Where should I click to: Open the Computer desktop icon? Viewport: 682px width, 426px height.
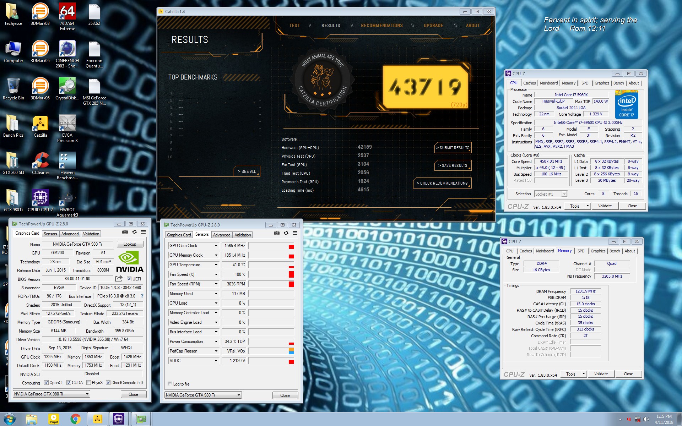click(13, 51)
